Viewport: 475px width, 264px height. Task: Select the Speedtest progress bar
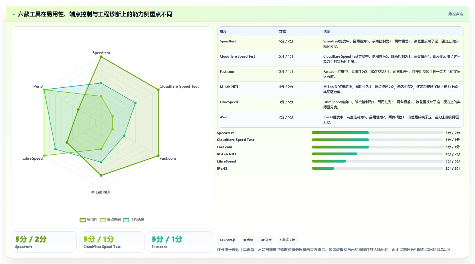tap(377, 133)
